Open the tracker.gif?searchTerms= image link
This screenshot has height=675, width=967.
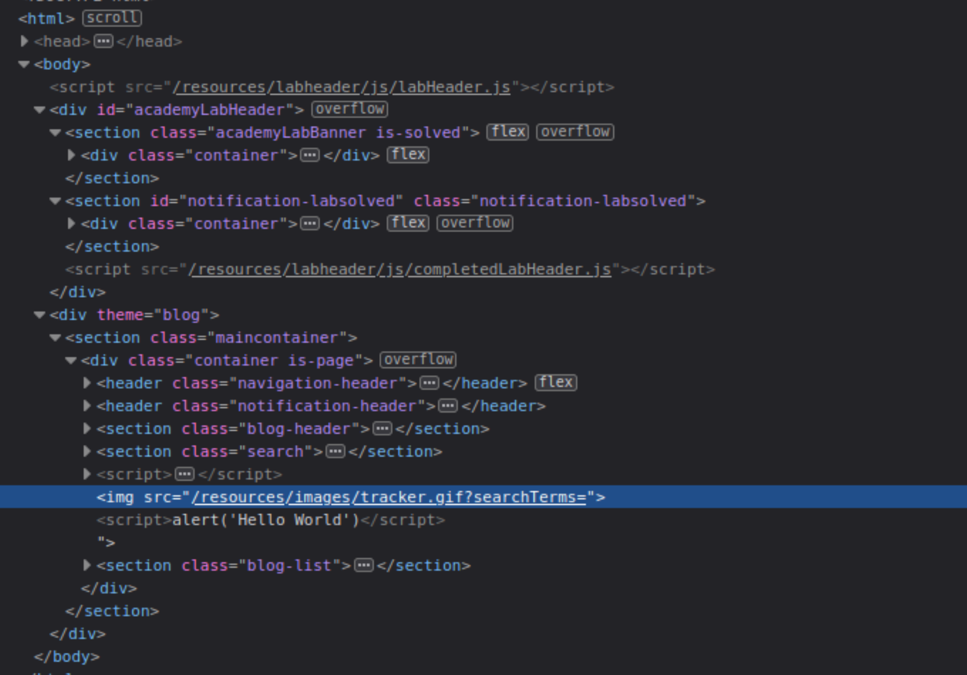pyautogui.click(x=389, y=497)
